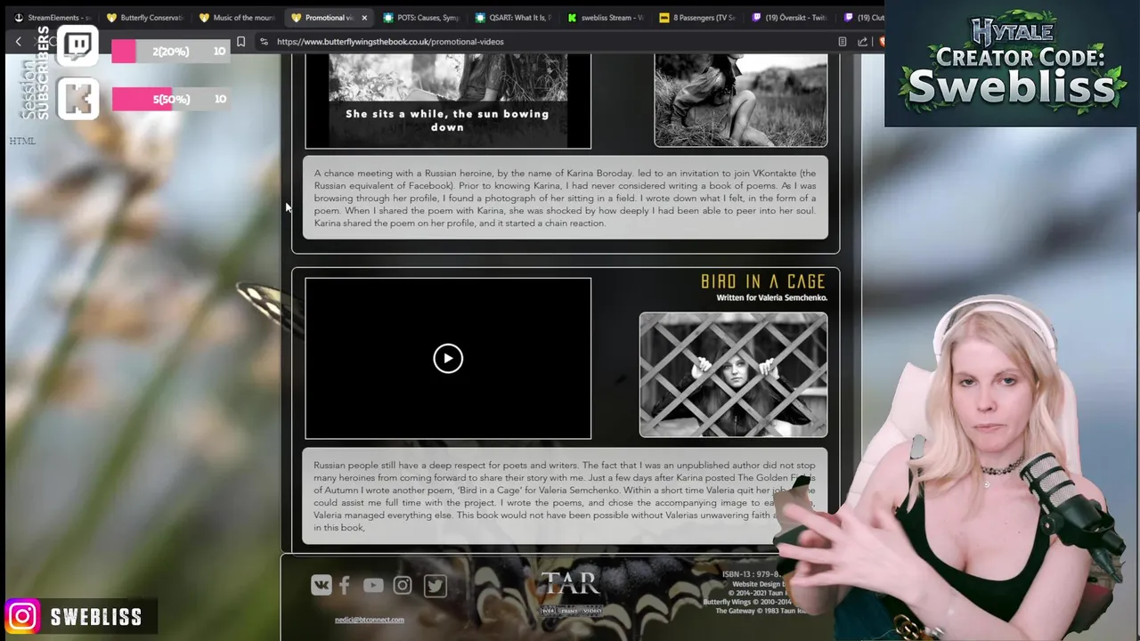Click the 2(20%) progress bar
The width and height of the screenshot is (1140, 641).
170,52
